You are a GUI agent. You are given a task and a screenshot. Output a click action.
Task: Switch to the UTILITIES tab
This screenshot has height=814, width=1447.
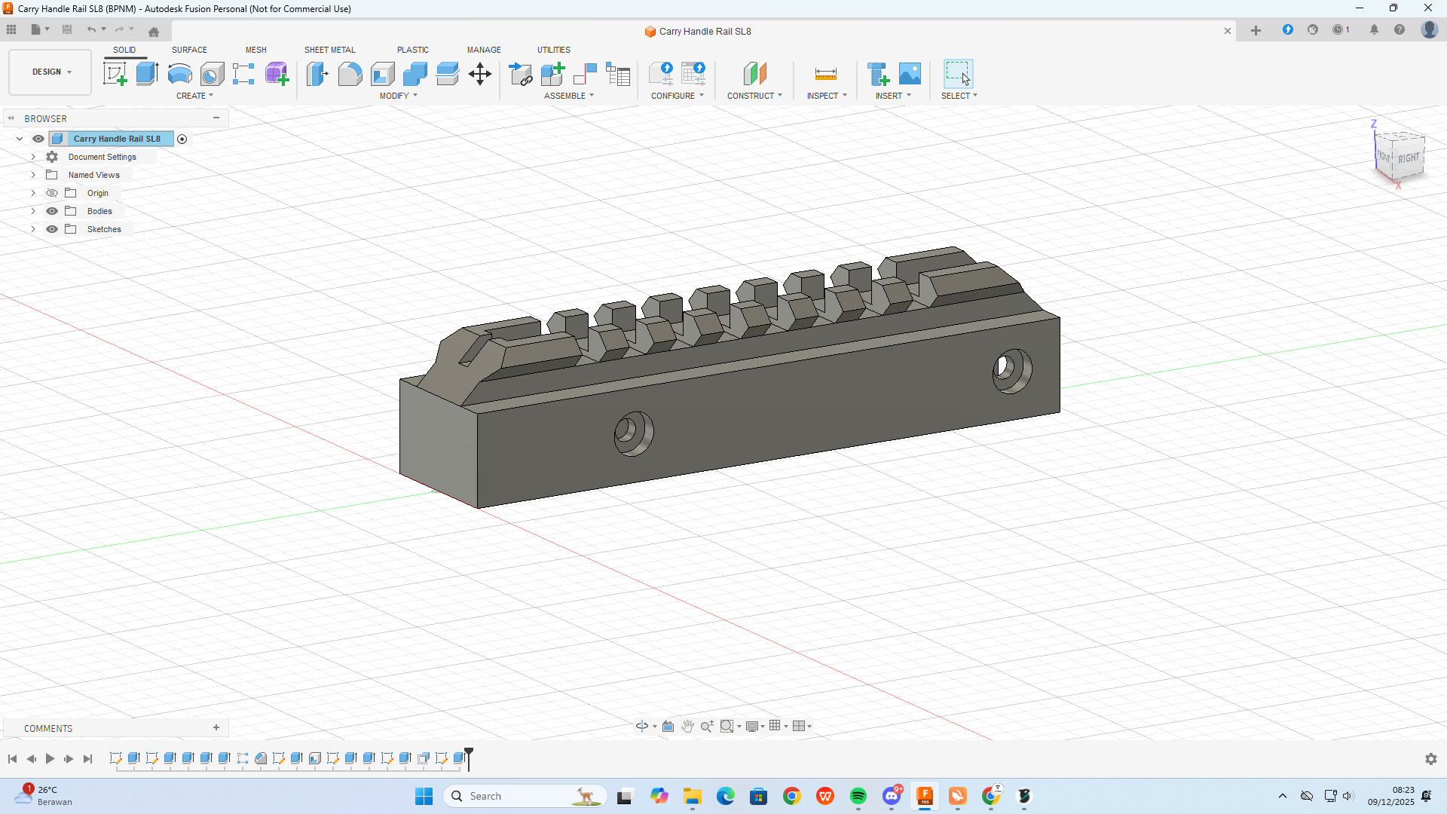pyautogui.click(x=553, y=50)
